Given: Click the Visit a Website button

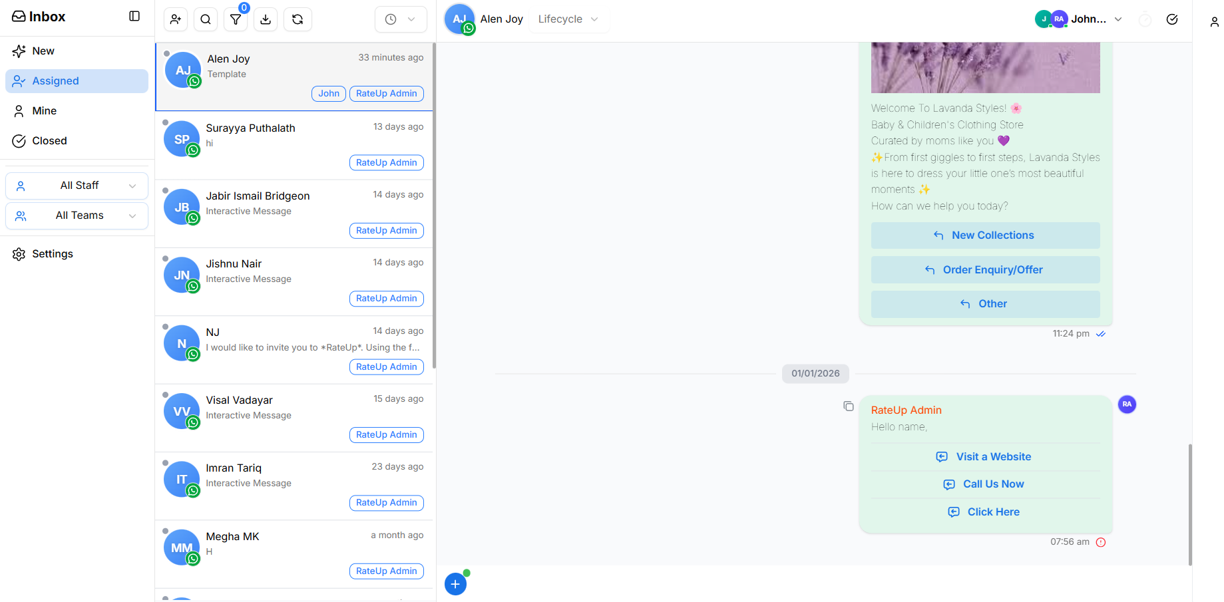Looking at the screenshot, I should pyautogui.click(x=985, y=457).
